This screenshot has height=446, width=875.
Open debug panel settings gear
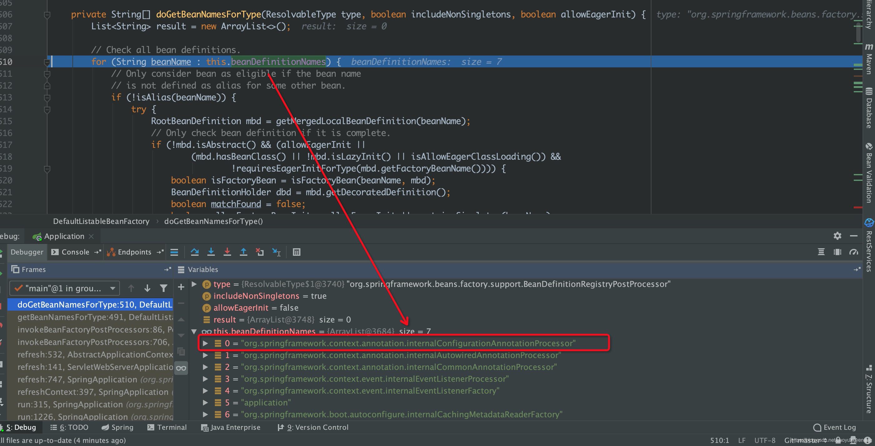837,236
